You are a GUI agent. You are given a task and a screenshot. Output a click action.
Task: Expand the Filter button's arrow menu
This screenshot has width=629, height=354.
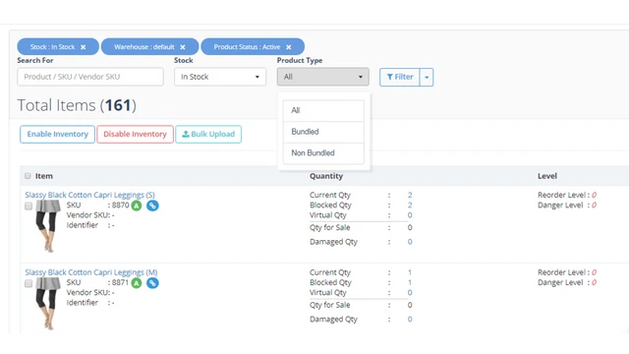coord(427,77)
